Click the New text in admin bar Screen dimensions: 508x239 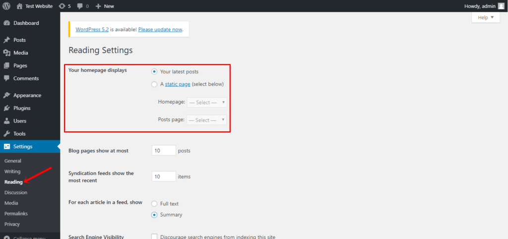[109, 6]
